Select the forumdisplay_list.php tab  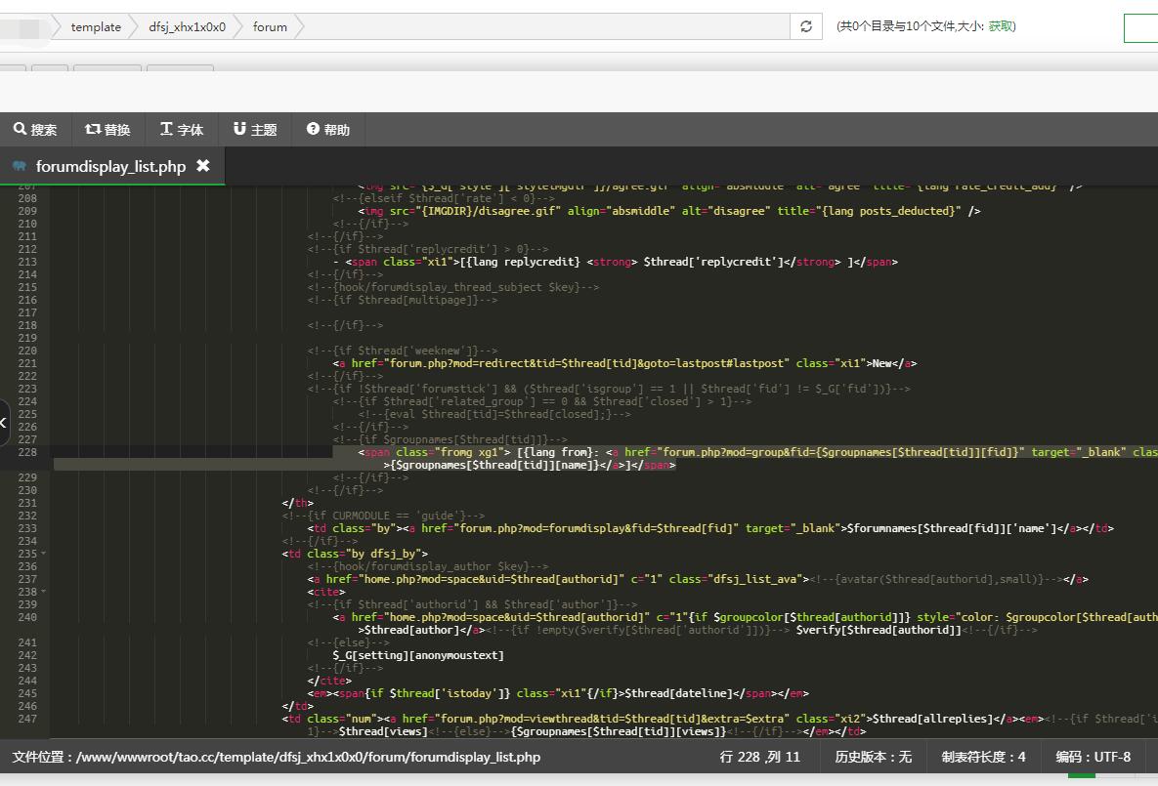coord(110,167)
